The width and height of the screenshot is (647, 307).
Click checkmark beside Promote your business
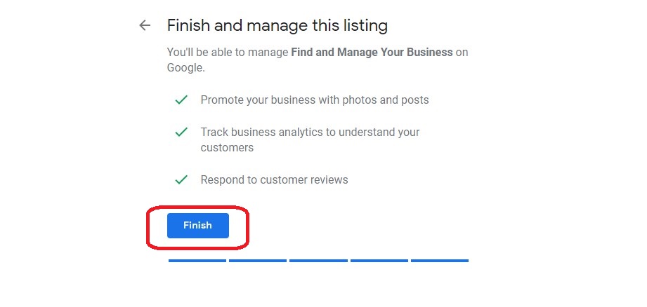click(x=181, y=100)
